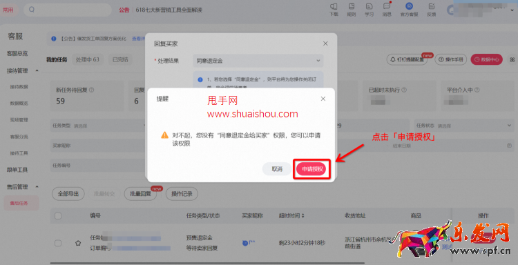
Task: Sort by the 超时时间 column arrows
Action: (303, 216)
